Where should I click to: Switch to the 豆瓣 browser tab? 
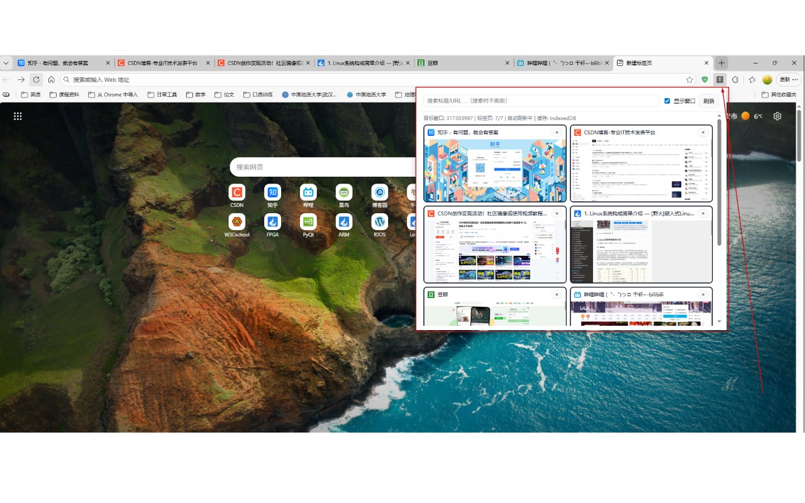coord(464,63)
